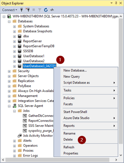Click the System Databases folder icon
The image size is (124, 163).
pyautogui.click(x=20, y=26)
